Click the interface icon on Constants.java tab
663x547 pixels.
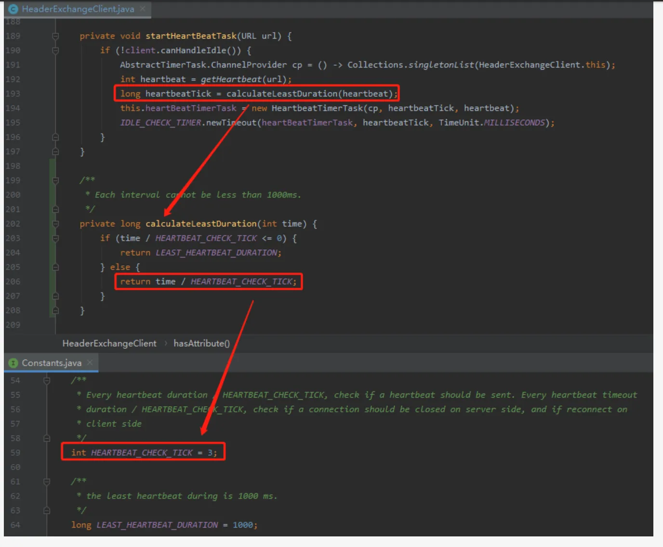[x=13, y=363]
